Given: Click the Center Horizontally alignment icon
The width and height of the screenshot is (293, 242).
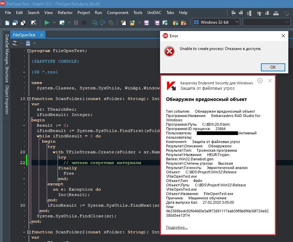Looking at the screenshot, I should [249, 13].
